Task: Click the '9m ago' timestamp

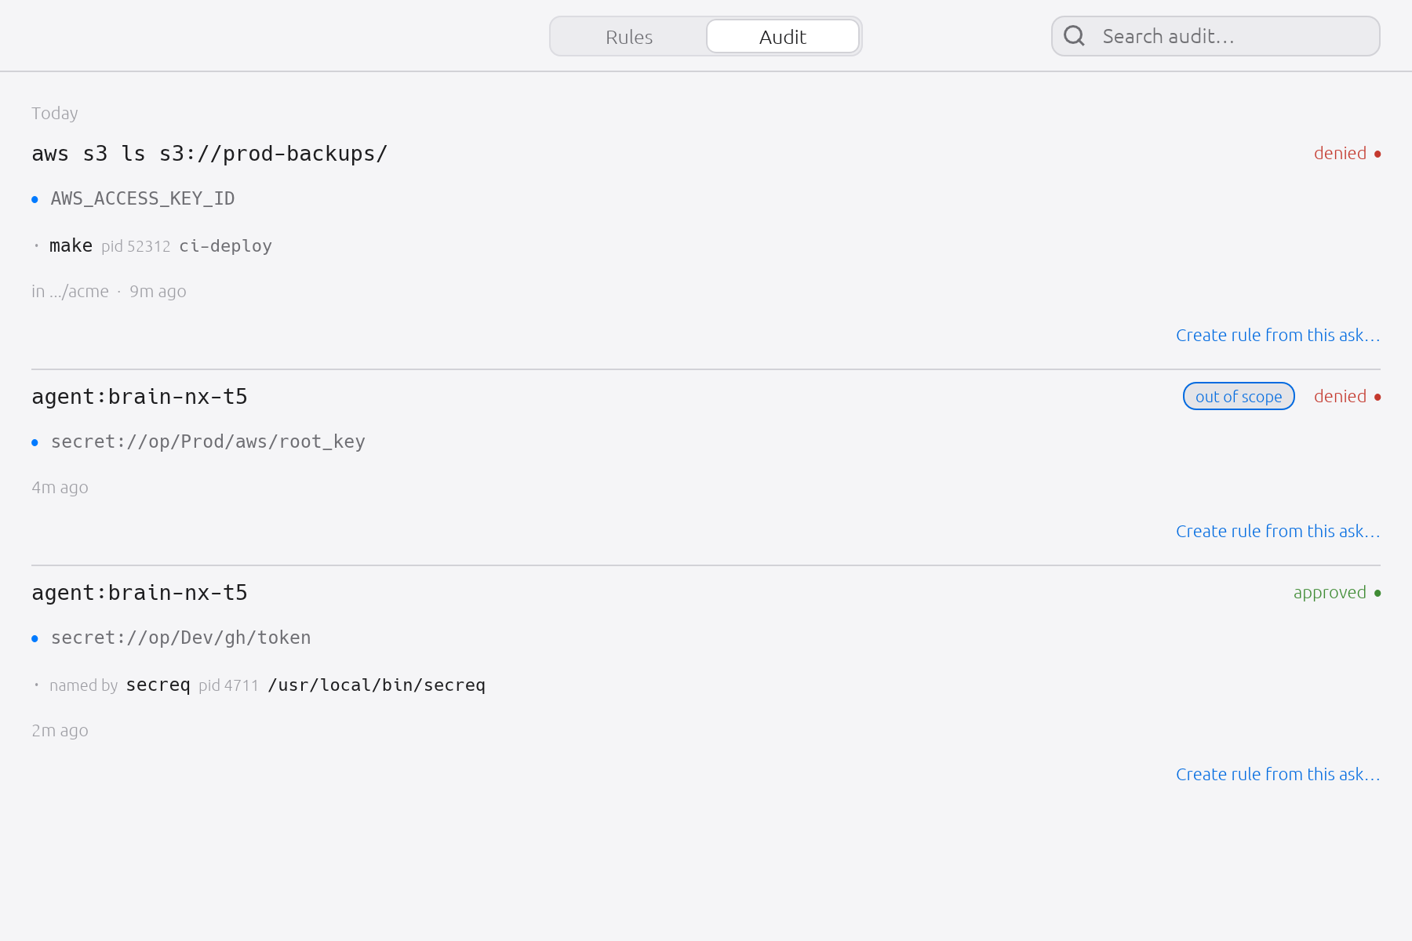Action: (x=158, y=292)
